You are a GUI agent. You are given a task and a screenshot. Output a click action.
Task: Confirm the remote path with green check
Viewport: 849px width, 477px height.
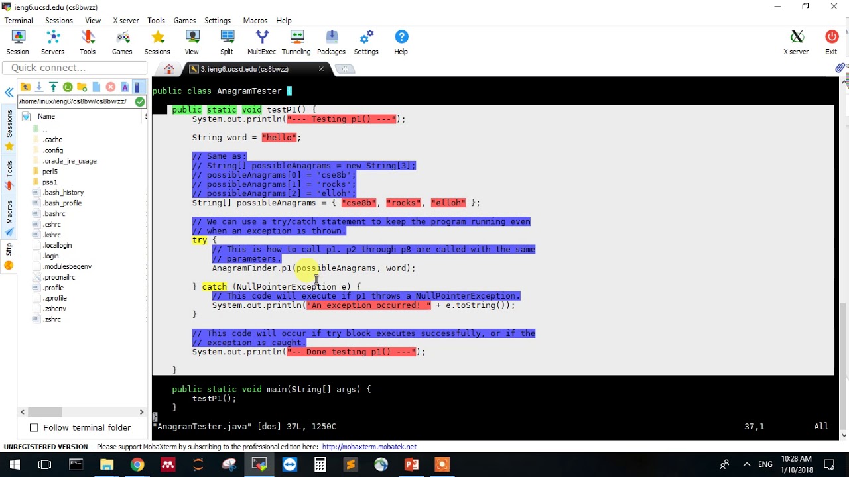(139, 101)
